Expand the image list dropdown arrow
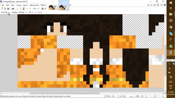175x98 pixels. [x=70, y=5]
